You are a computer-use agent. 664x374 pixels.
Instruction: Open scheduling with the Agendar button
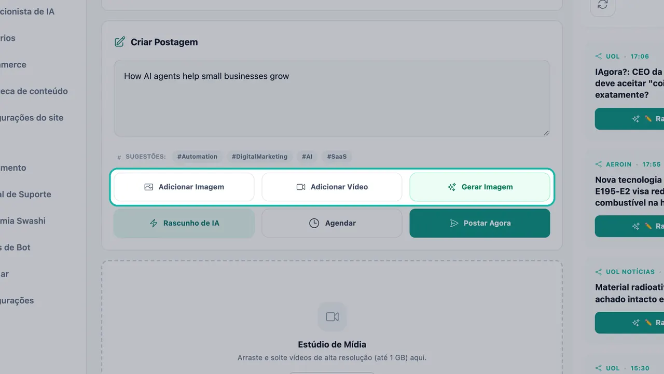[x=332, y=223]
